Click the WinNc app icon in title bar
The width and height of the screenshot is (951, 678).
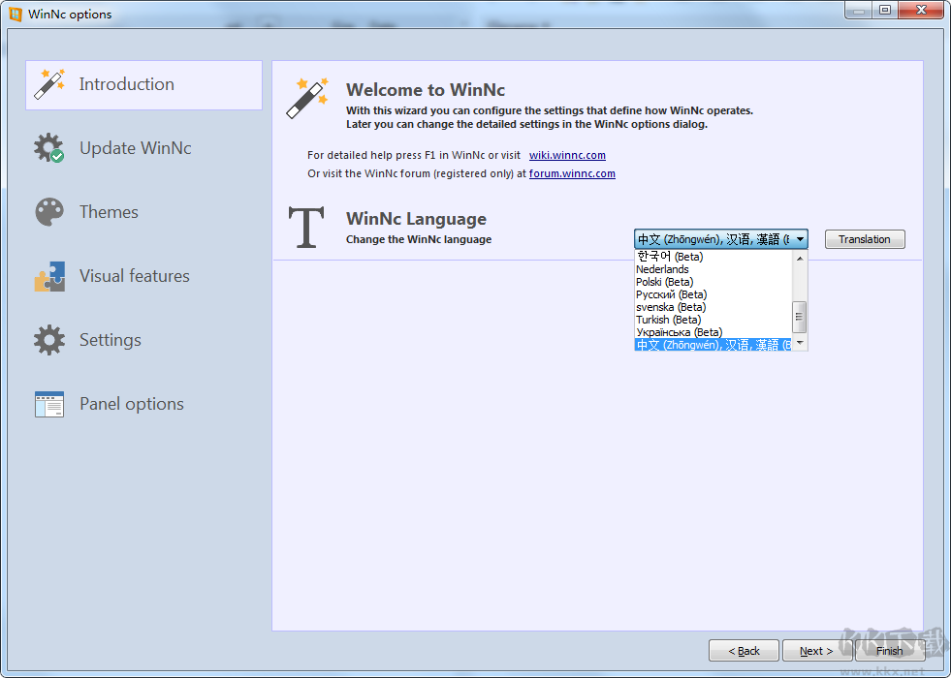pyautogui.click(x=16, y=14)
